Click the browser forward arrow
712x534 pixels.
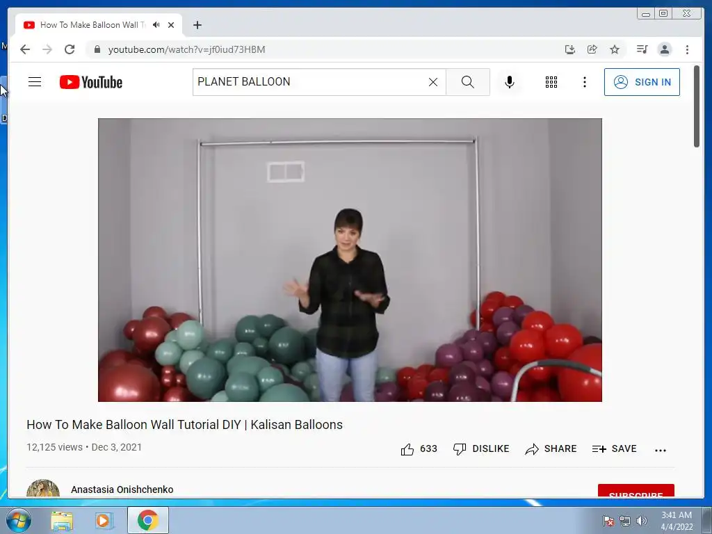(x=47, y=49)
